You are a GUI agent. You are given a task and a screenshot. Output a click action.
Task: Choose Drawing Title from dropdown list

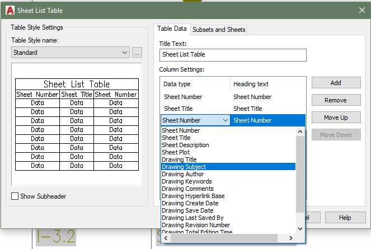[228, 159]
